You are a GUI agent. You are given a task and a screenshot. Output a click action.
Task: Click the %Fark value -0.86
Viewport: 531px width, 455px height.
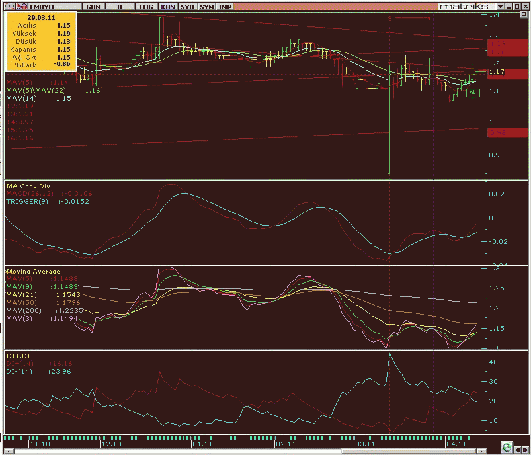(62, 64)
